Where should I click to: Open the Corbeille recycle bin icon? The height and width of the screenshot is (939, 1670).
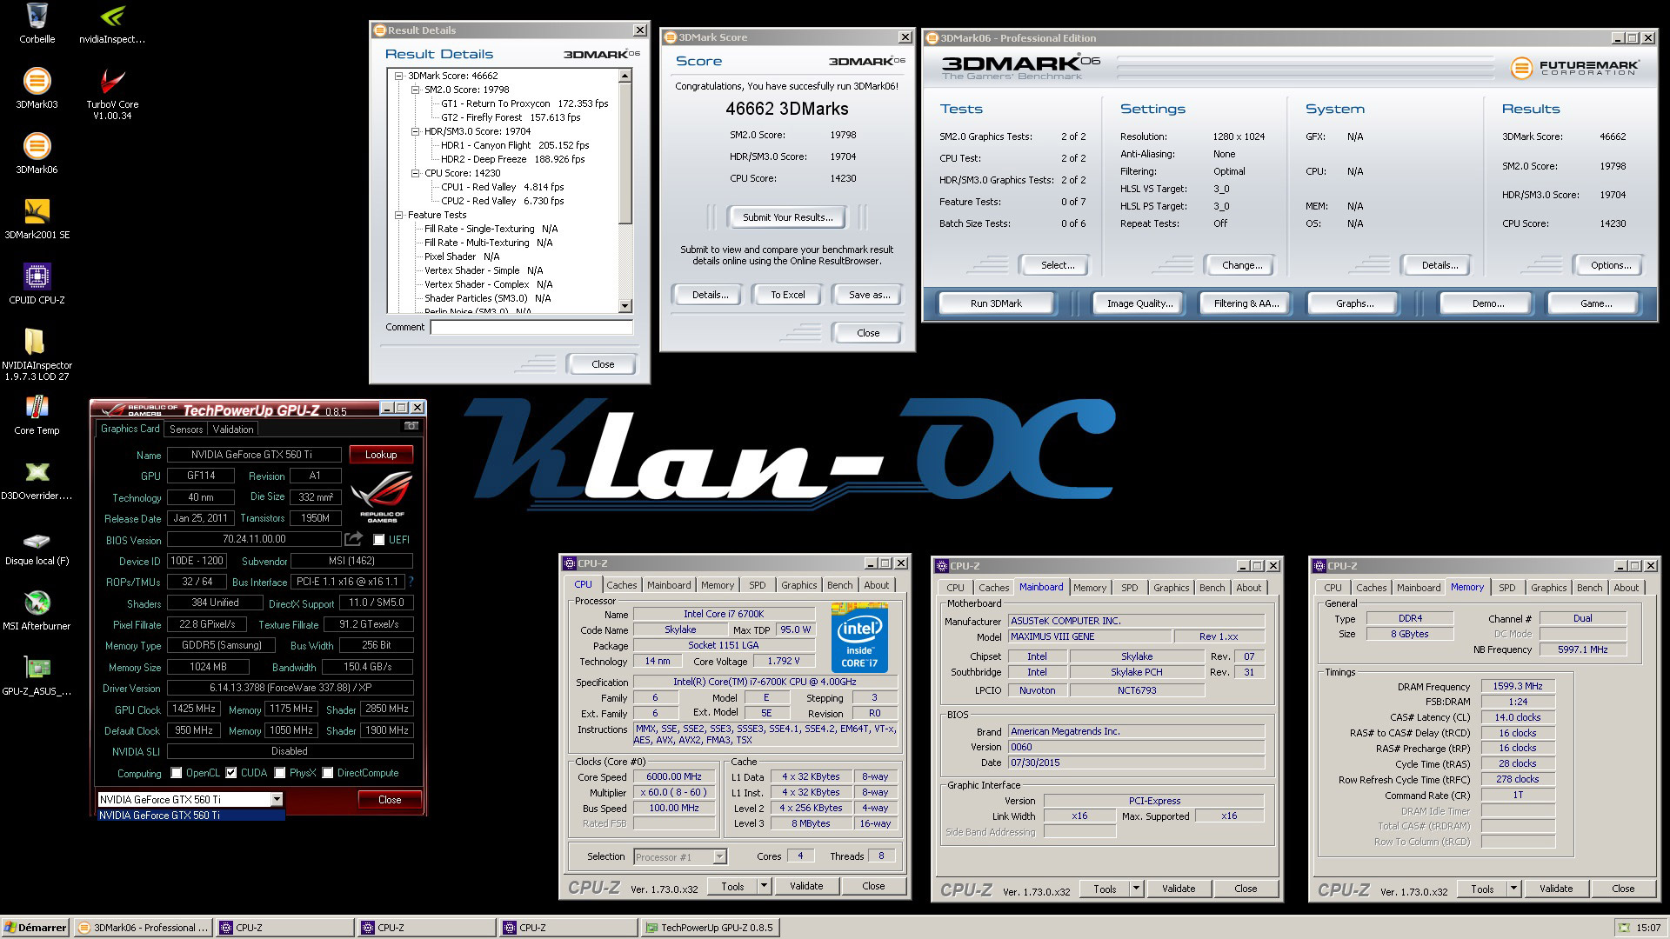(x=37, y=23)
